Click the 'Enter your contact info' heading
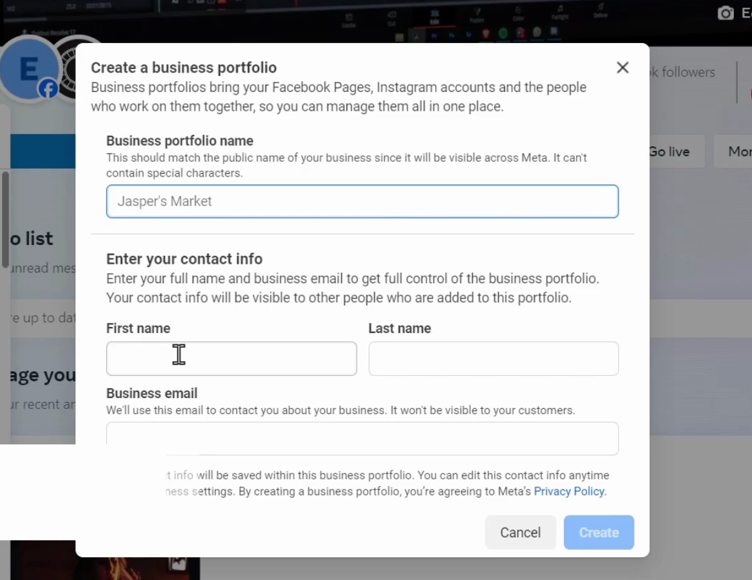 184,259
